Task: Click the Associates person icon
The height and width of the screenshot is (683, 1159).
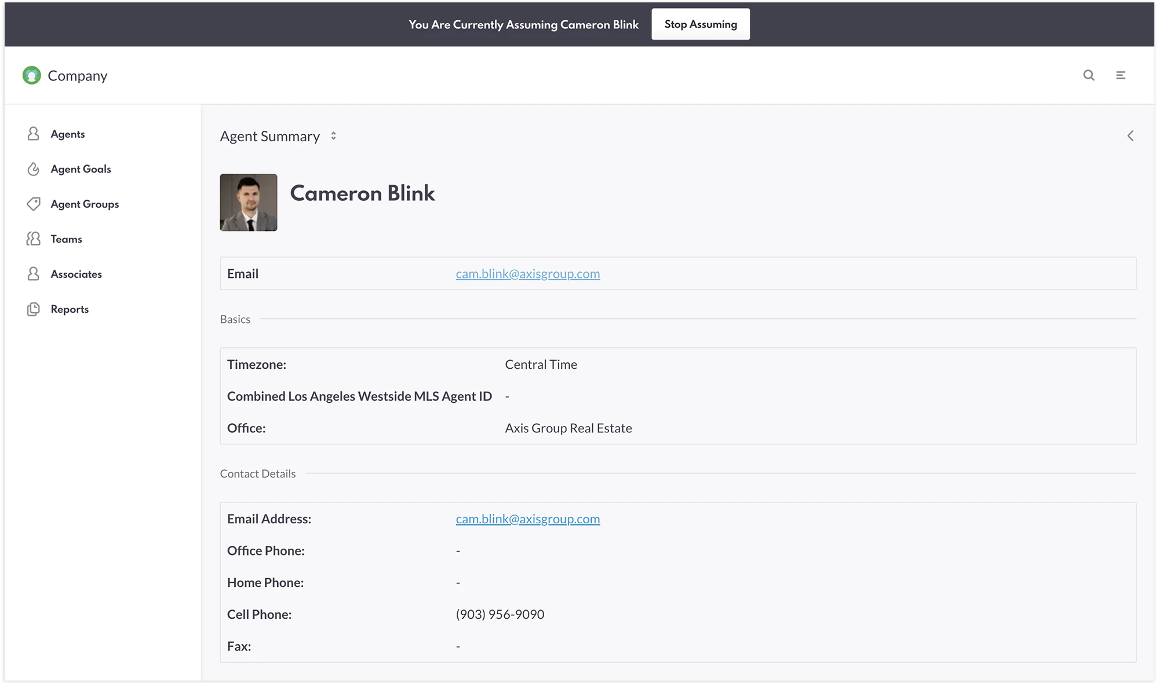Action: coord(34,274)
